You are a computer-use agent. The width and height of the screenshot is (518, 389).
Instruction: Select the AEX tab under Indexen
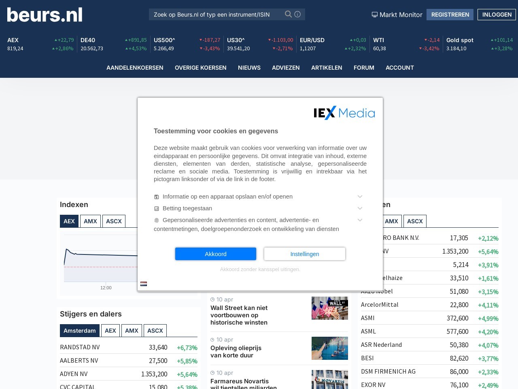coord(69,221)
